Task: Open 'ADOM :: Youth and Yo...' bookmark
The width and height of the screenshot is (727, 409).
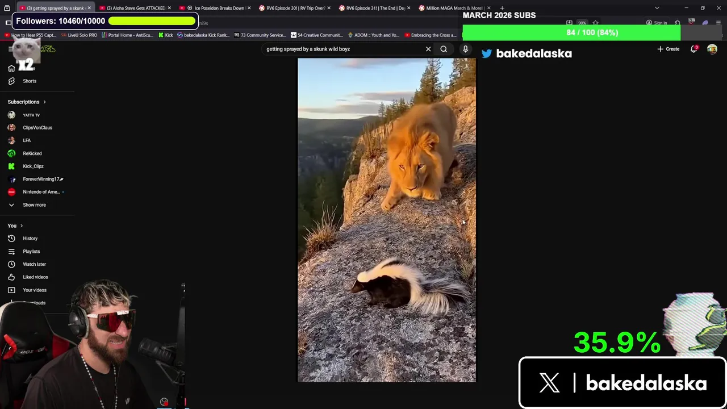Action: (x=374, y=35)
